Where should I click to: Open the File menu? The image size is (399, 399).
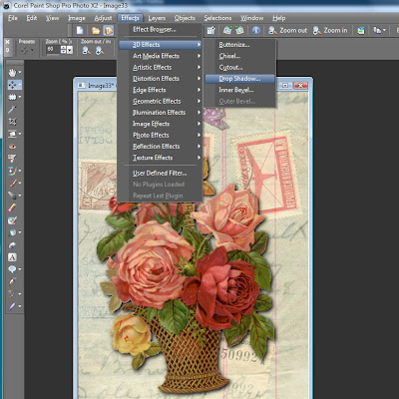coord(13,18)
